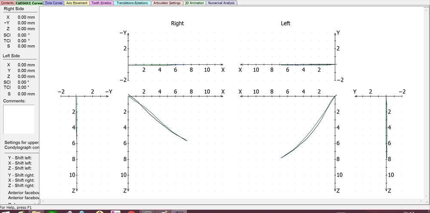430x213 pixels.
Task: Click the Left graph heading
Action: point(286,23)
